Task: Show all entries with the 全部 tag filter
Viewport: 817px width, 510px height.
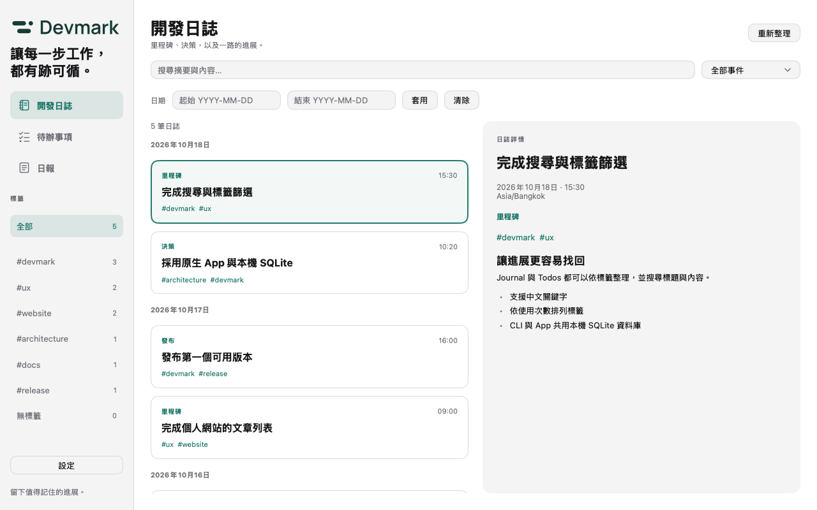Action: (66, 226)
